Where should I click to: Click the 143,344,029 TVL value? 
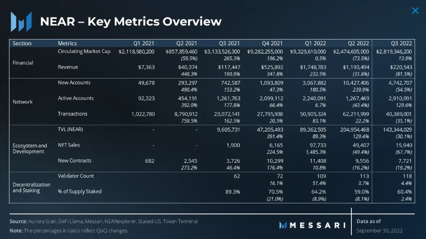click(x=398, y=130)
